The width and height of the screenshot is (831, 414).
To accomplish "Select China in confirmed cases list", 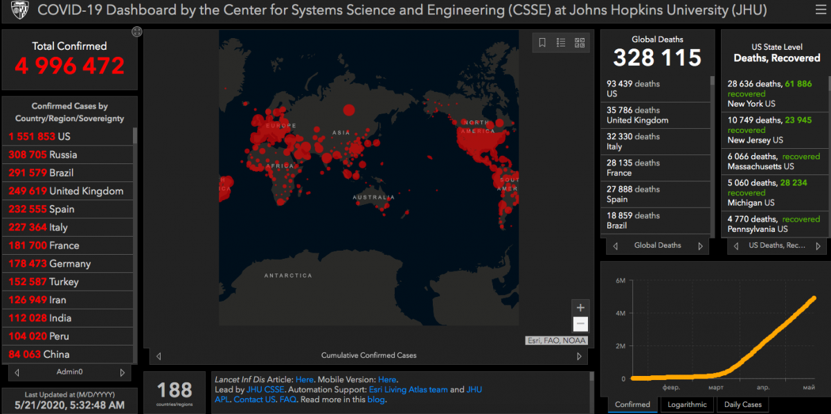I will pyautogui.click(x=67, y=354).
